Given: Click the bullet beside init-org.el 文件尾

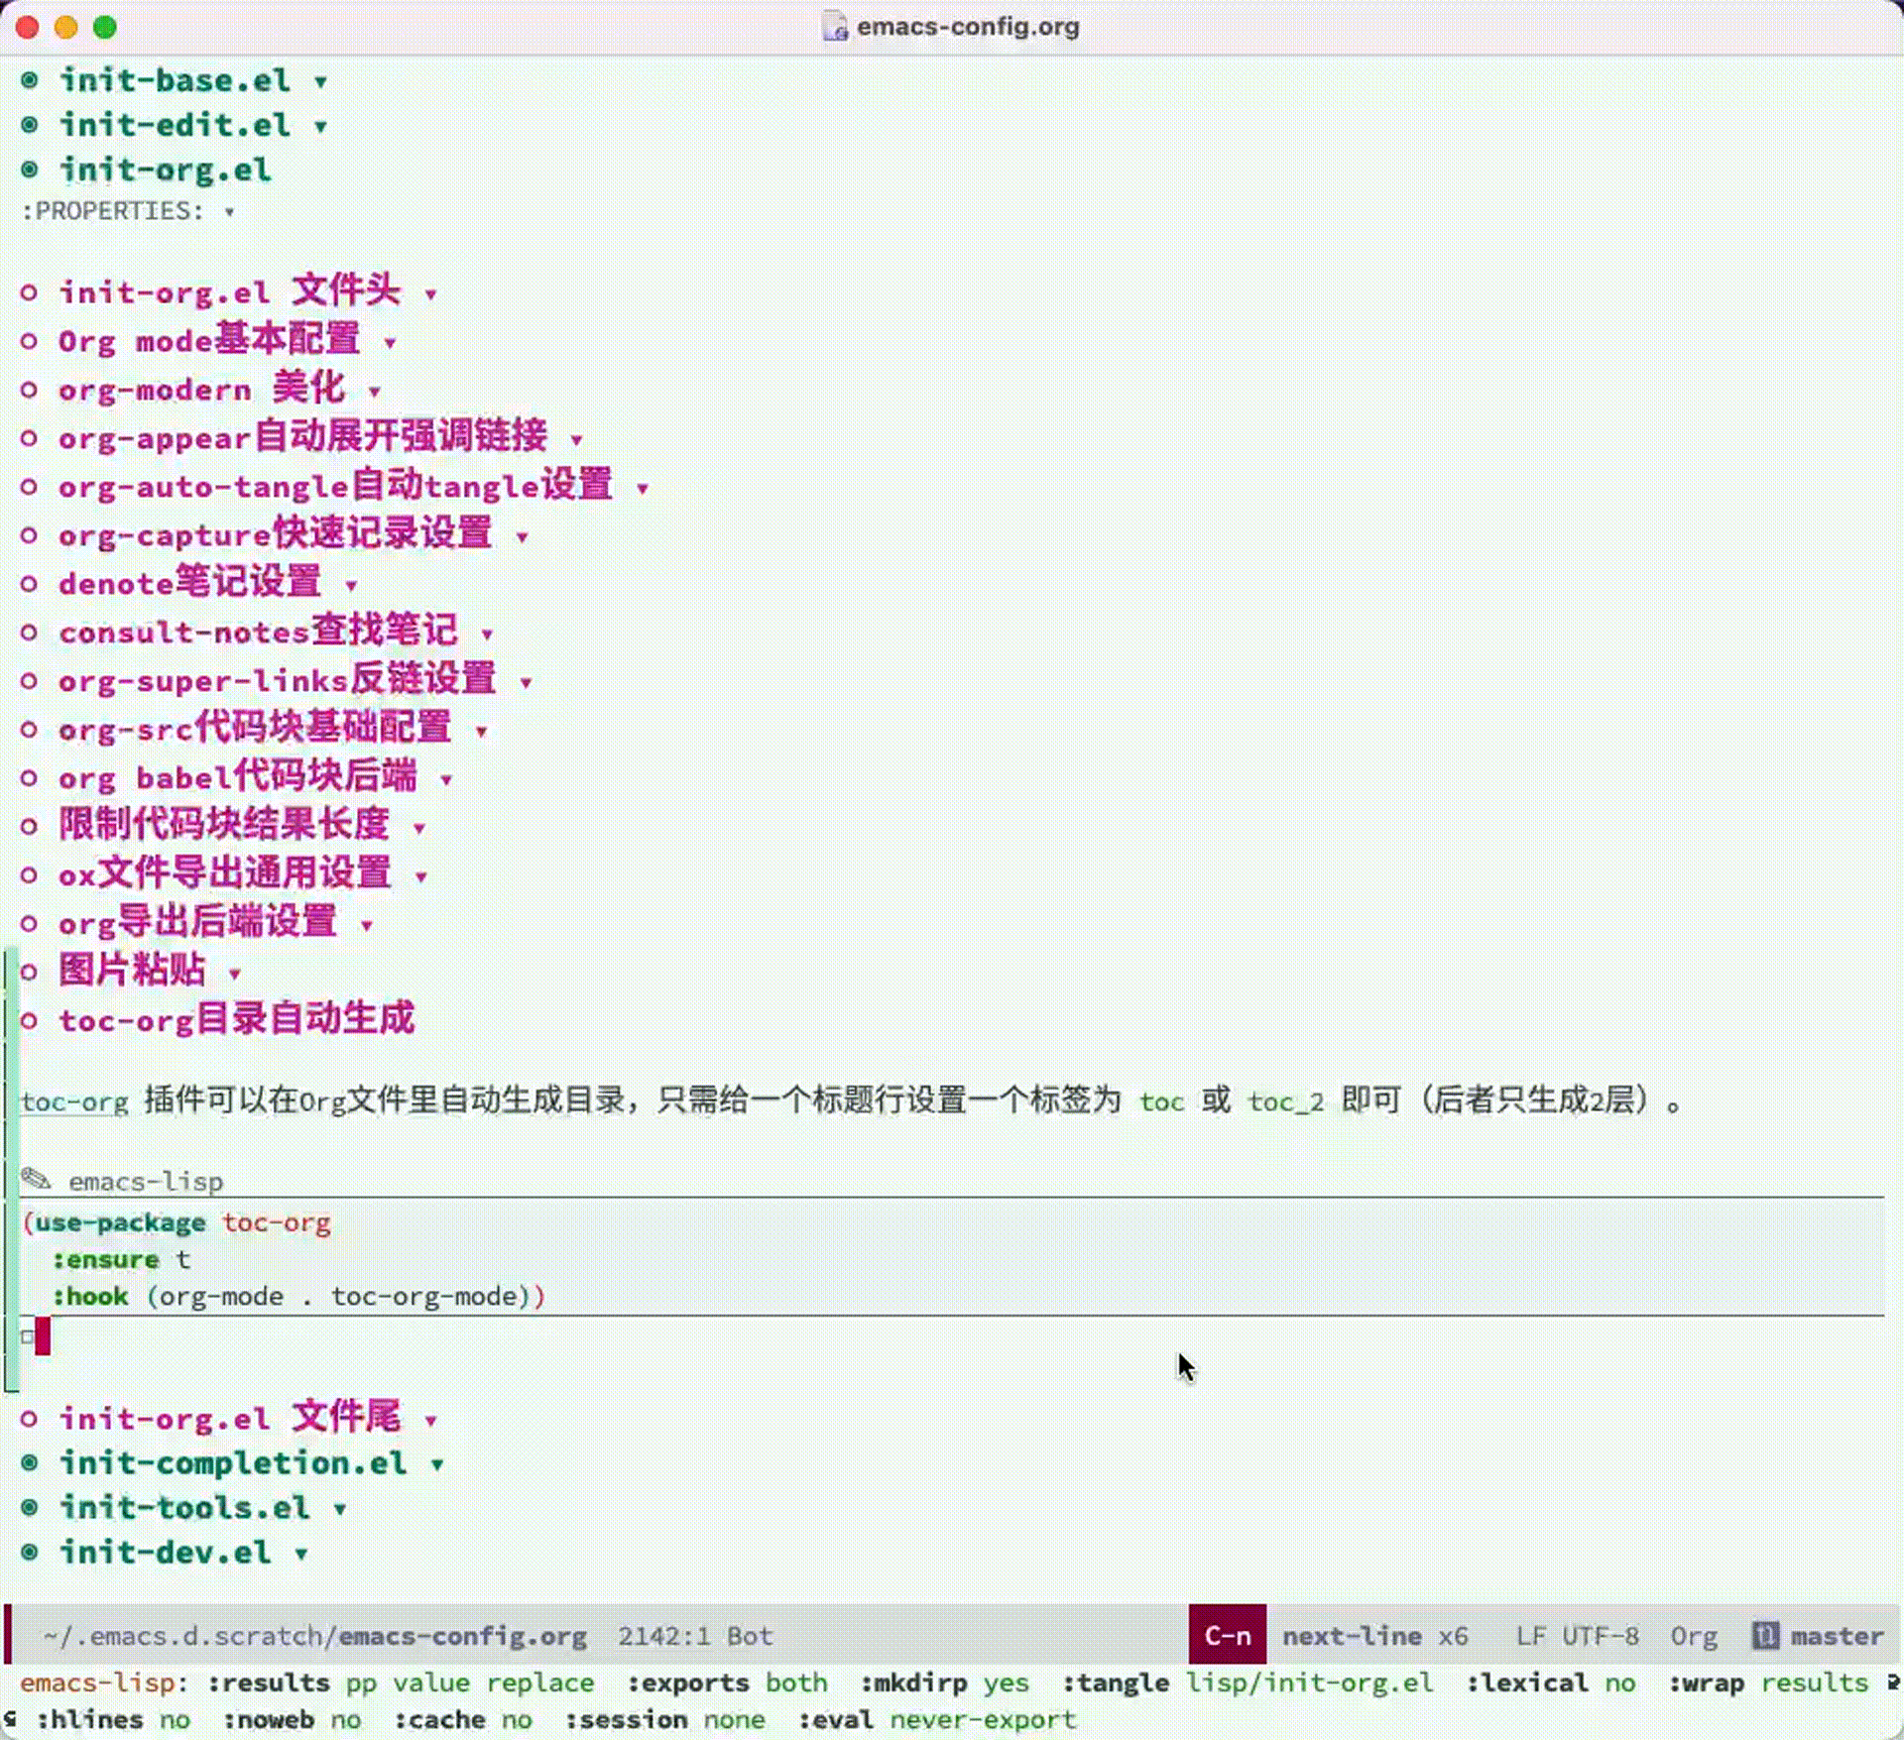Looking at the screenshot, I should [30, 1419].
